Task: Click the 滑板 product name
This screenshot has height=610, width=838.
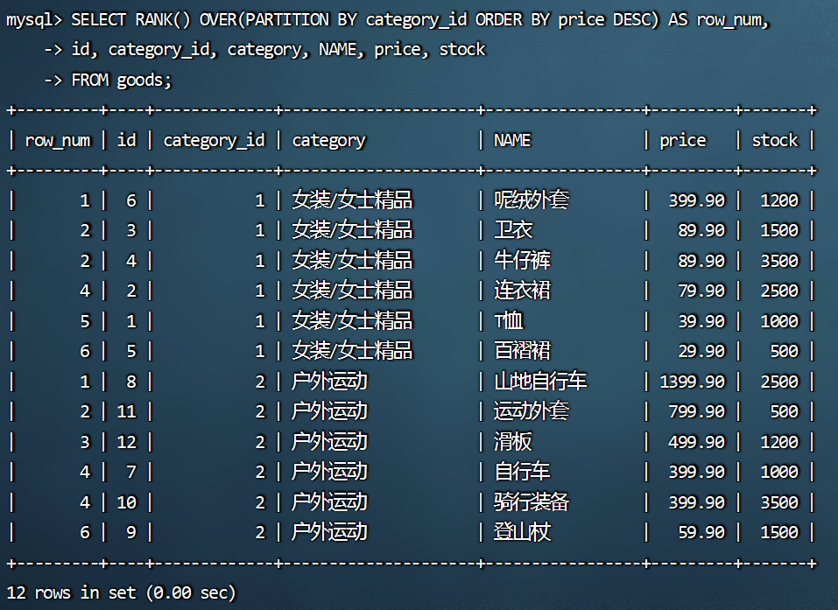Action: pos(513,442)
